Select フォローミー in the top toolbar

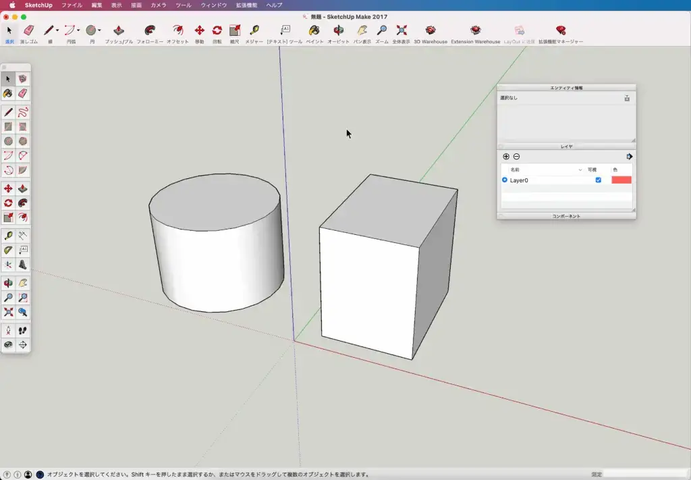click(x=150, y=34)
